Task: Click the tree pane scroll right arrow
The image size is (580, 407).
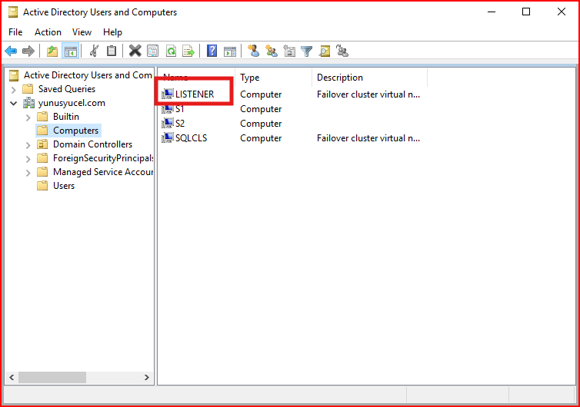Action: (x=147, y=377)
